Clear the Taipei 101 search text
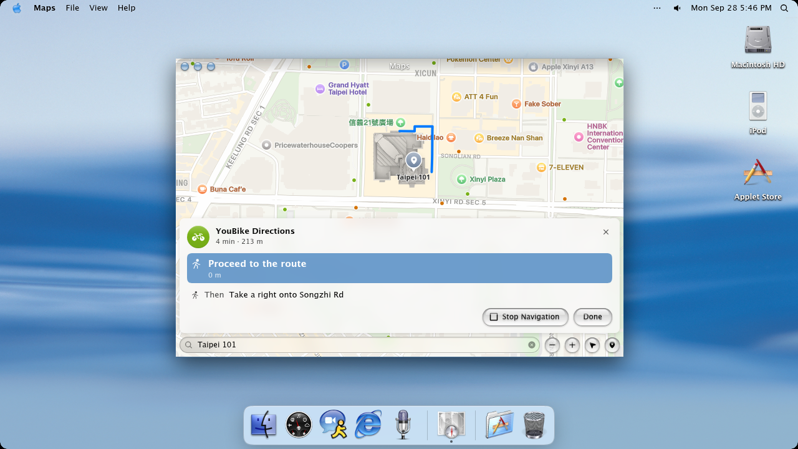798x449 pixels. [532, 345]
